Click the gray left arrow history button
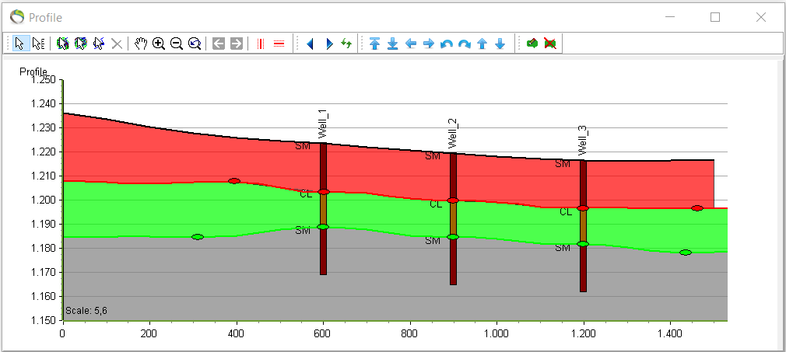Screen dimensions: 786x352 tap(219, 44)
